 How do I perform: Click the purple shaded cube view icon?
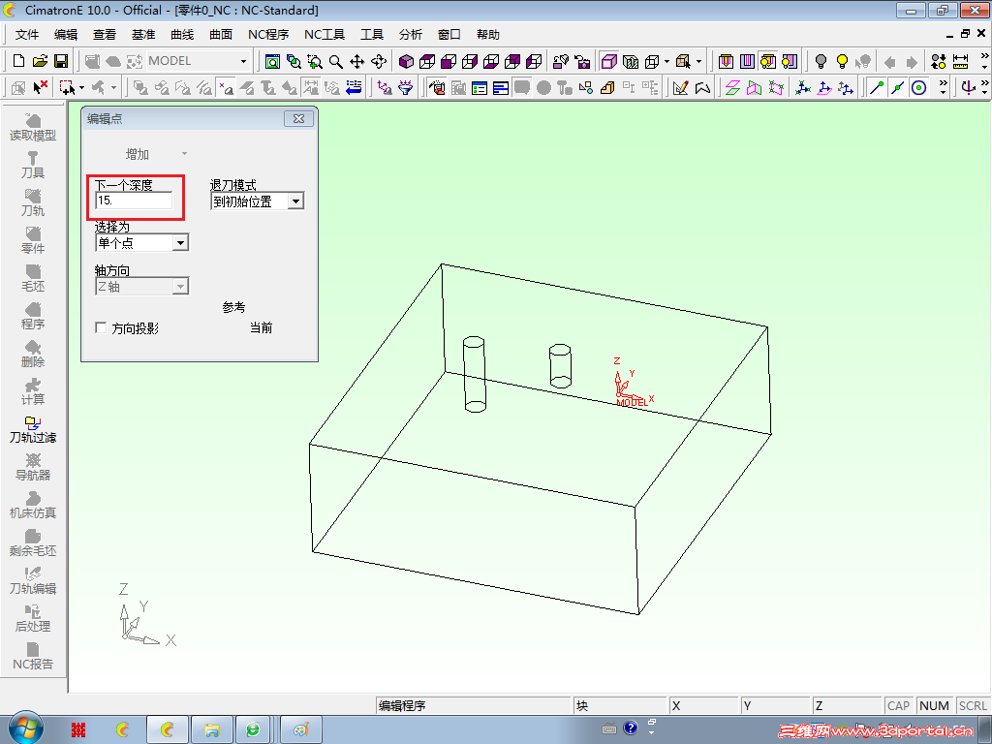coord(406,61)
